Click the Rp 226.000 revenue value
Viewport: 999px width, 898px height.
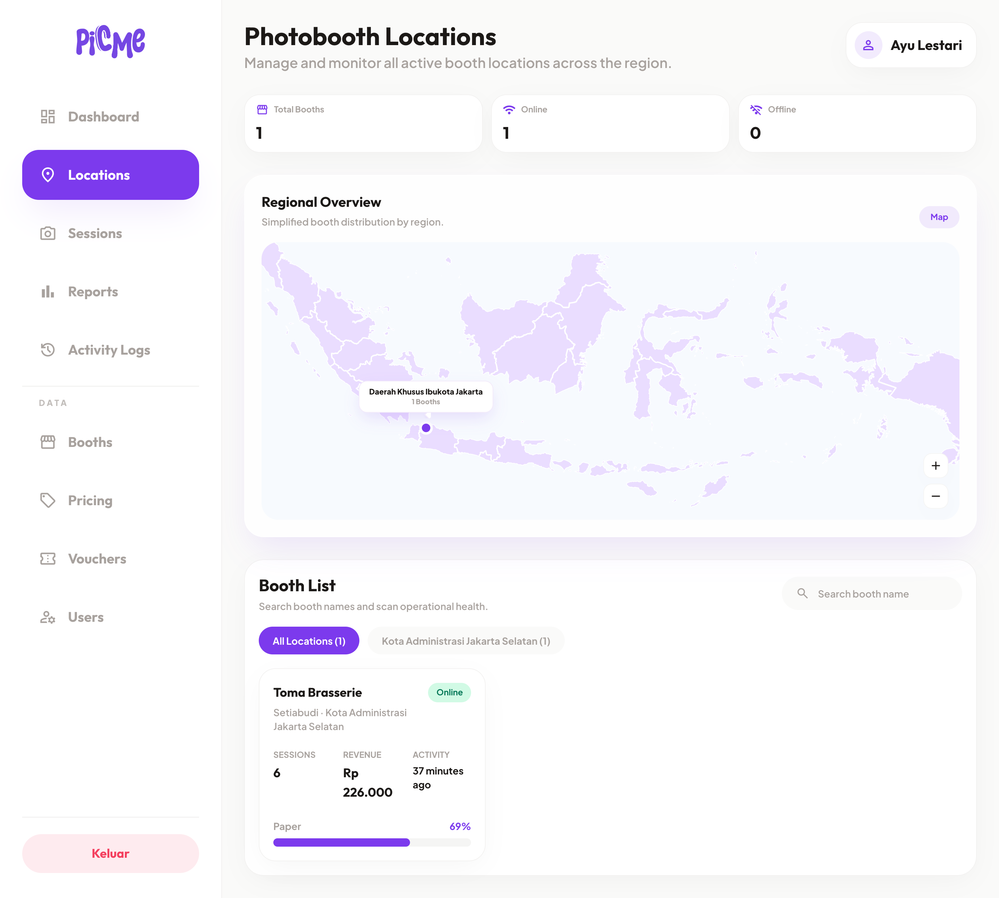[x=368, y=782]
